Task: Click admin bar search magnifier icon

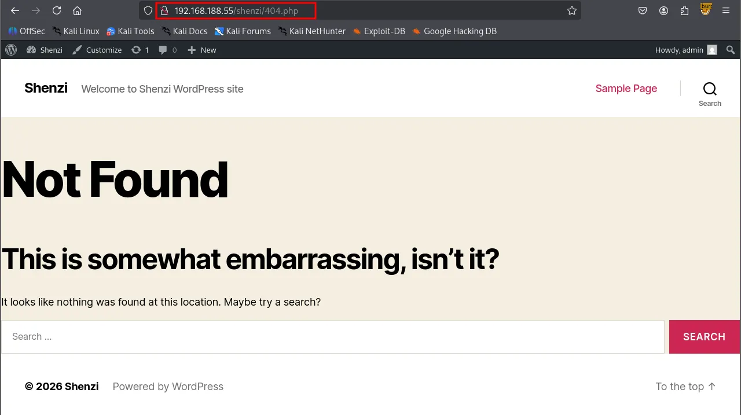Action: click(731, 50)
